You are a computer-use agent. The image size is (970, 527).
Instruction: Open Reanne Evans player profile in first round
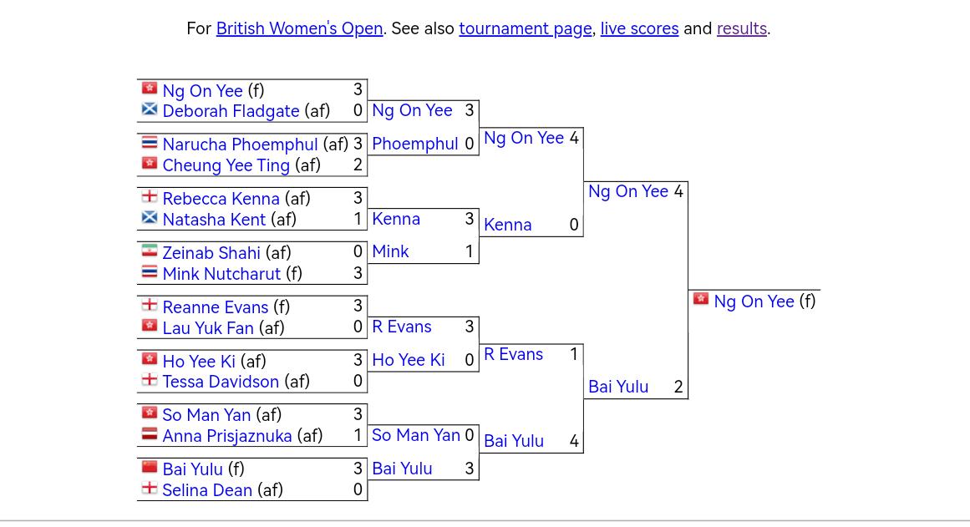(x=215, y=307)
